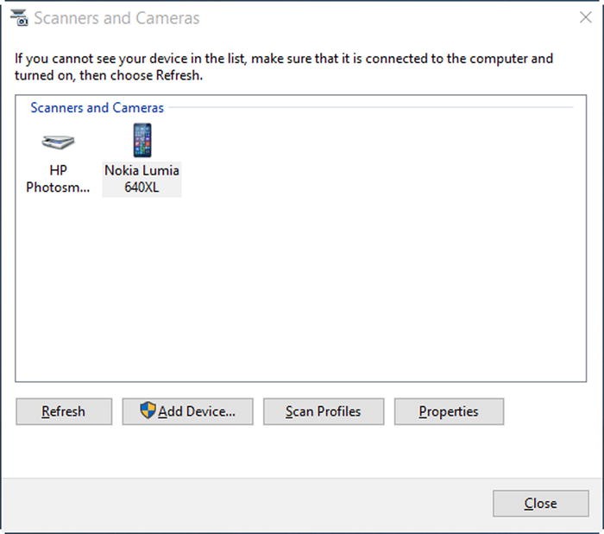Open Properties for the selected device

coord(449,411)
